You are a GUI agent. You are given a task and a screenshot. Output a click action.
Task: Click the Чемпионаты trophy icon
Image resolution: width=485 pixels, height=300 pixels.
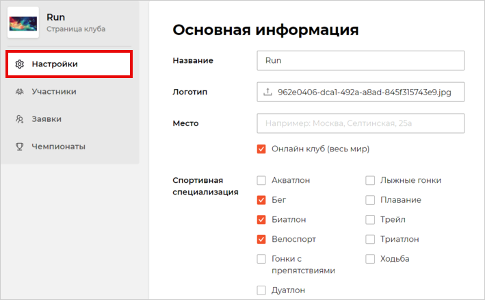pos(19,147)
